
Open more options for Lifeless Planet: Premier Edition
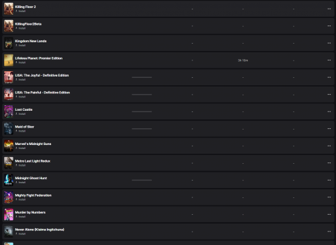click(329, 60)
